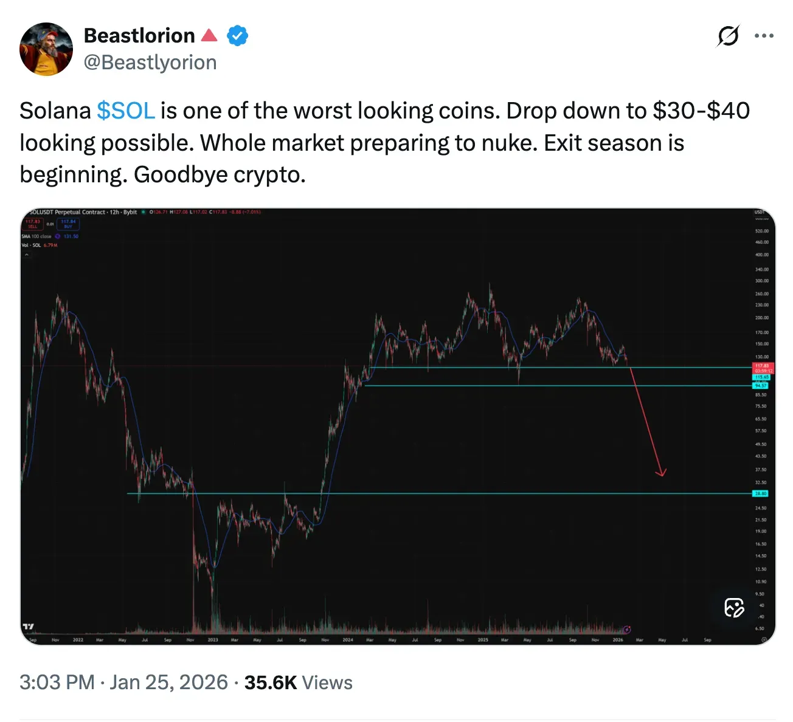Click the @Beastlyorion handle
This screenshot has height=722, width=793.
(x=151, y=62)
